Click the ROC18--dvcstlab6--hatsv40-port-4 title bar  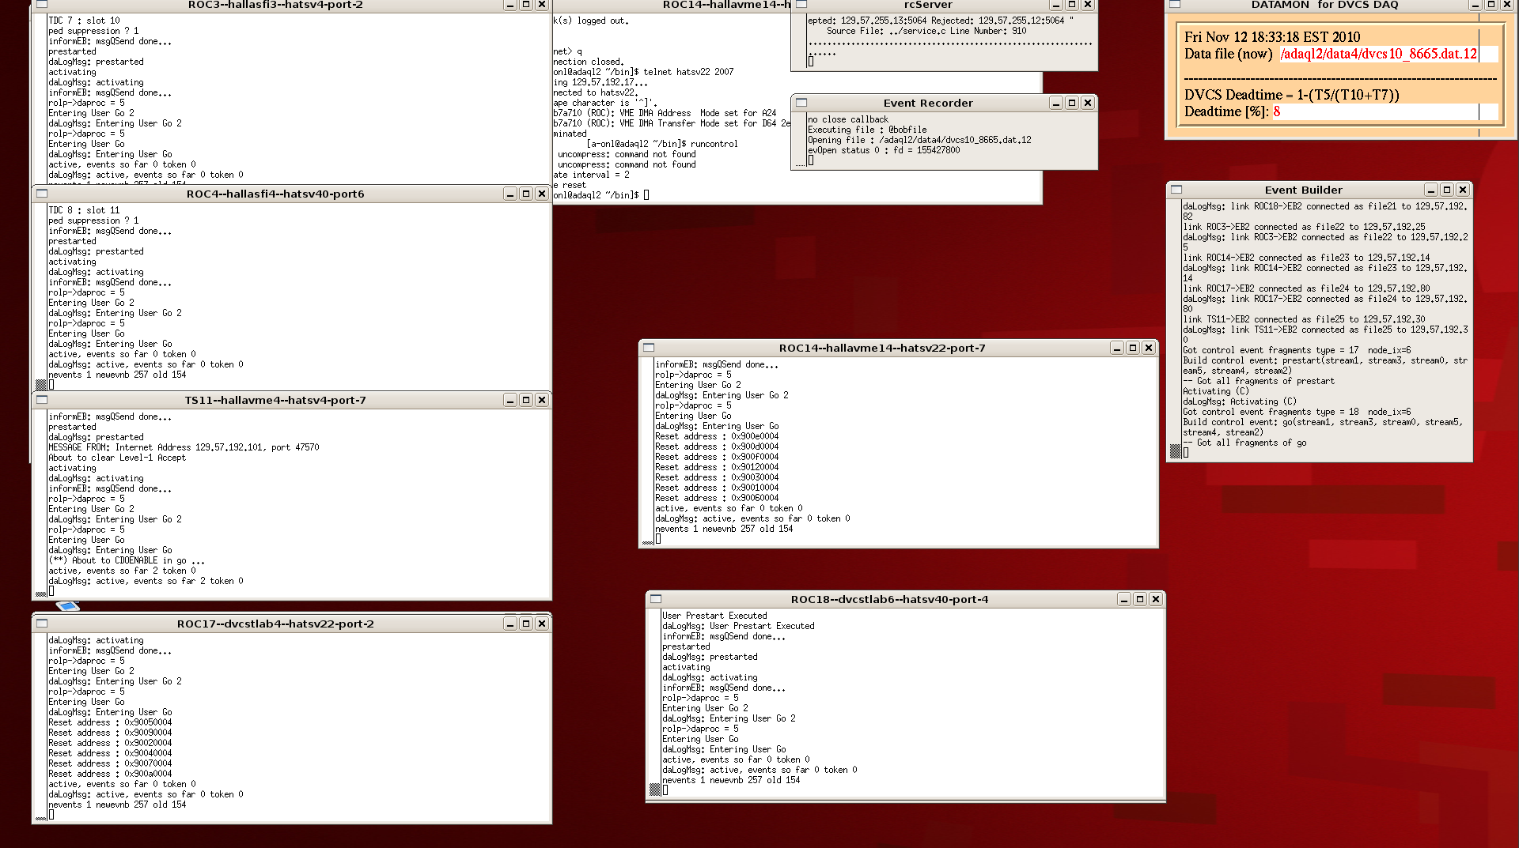click(889, 599)
